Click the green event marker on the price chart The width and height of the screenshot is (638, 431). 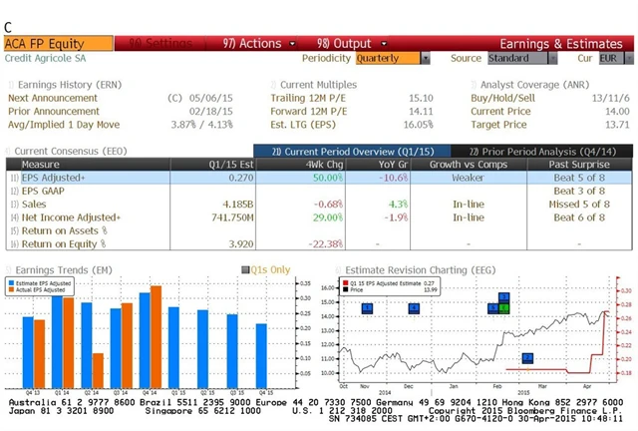click(504, 308)
